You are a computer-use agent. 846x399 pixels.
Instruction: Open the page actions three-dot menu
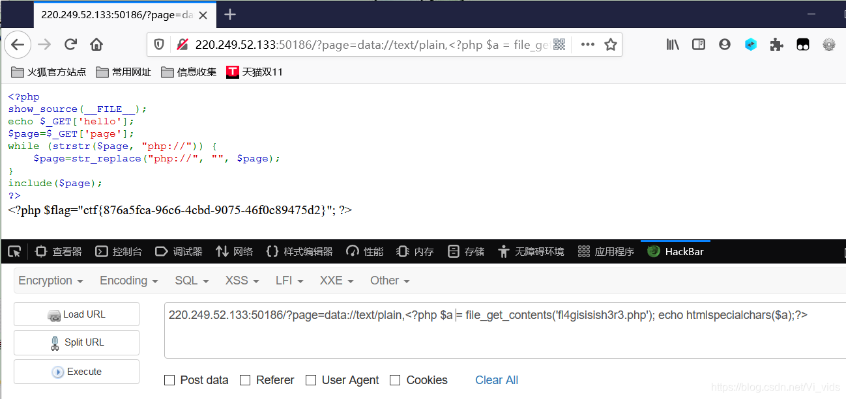point(587,44)
